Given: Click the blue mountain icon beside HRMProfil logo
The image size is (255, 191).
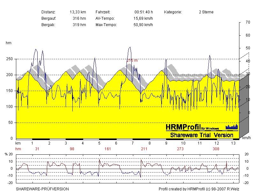Looking at the screenshot, I should 232,127.
